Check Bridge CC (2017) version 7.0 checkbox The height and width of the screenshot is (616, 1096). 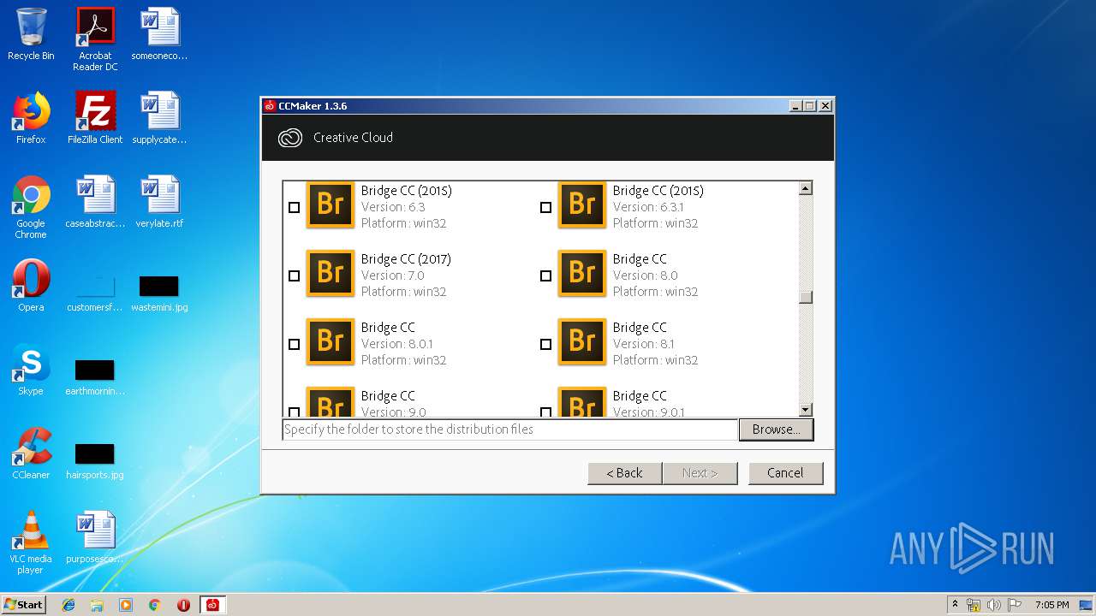[295, 275]
